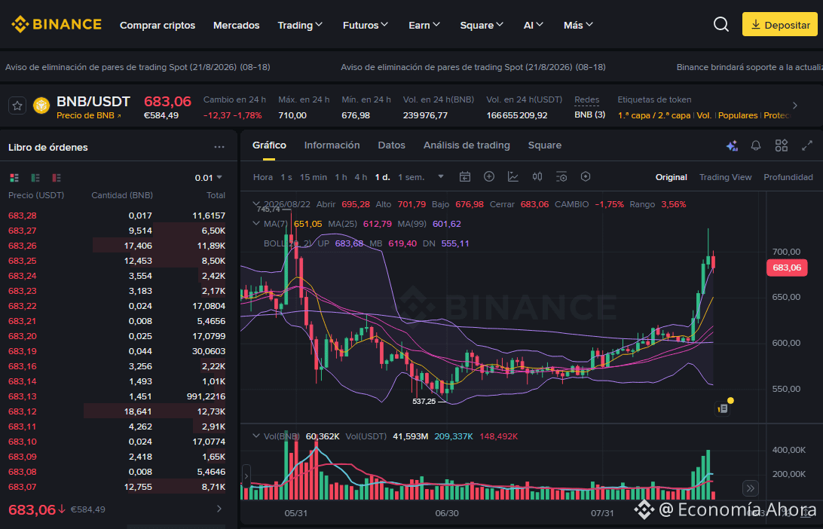The image size is (823, 529).
Task: Select the 15 min interval
Action: pos(314,177)
